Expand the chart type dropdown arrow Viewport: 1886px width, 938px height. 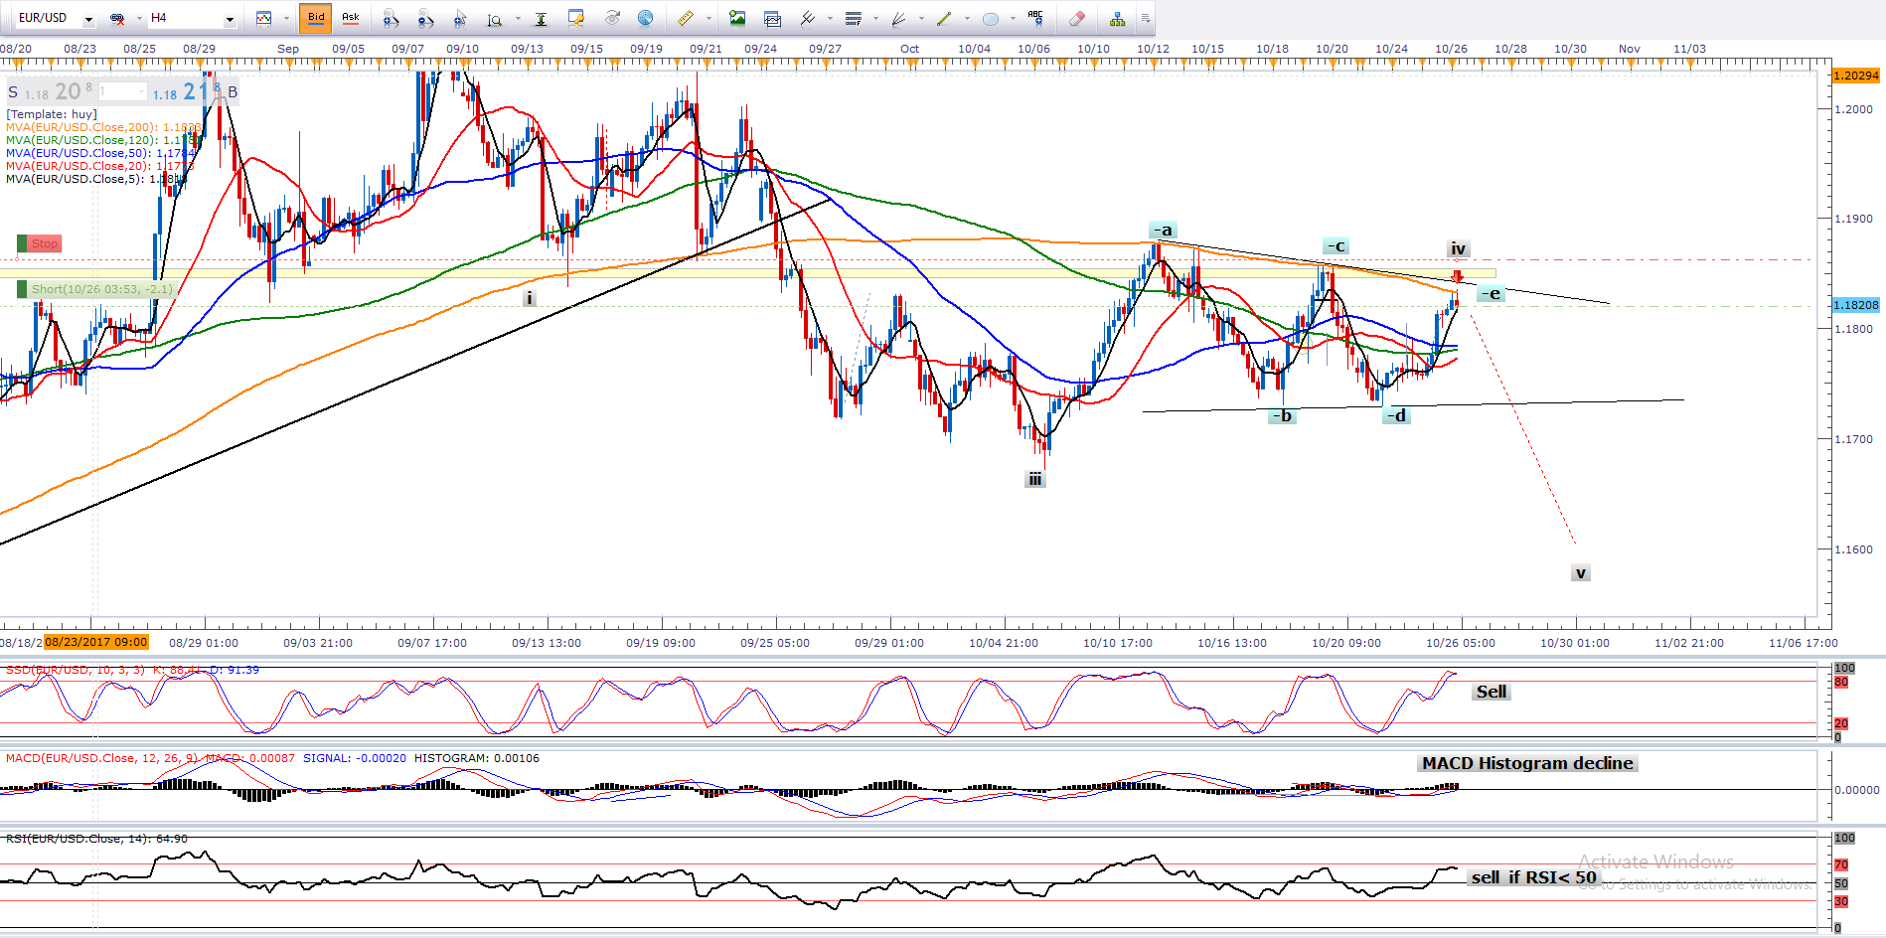(x=286, y=19)
